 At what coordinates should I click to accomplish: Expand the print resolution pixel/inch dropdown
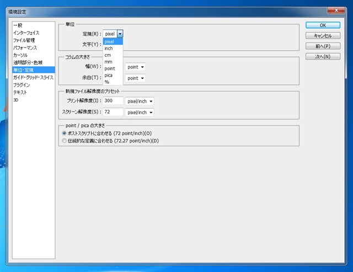pos(140,101)
